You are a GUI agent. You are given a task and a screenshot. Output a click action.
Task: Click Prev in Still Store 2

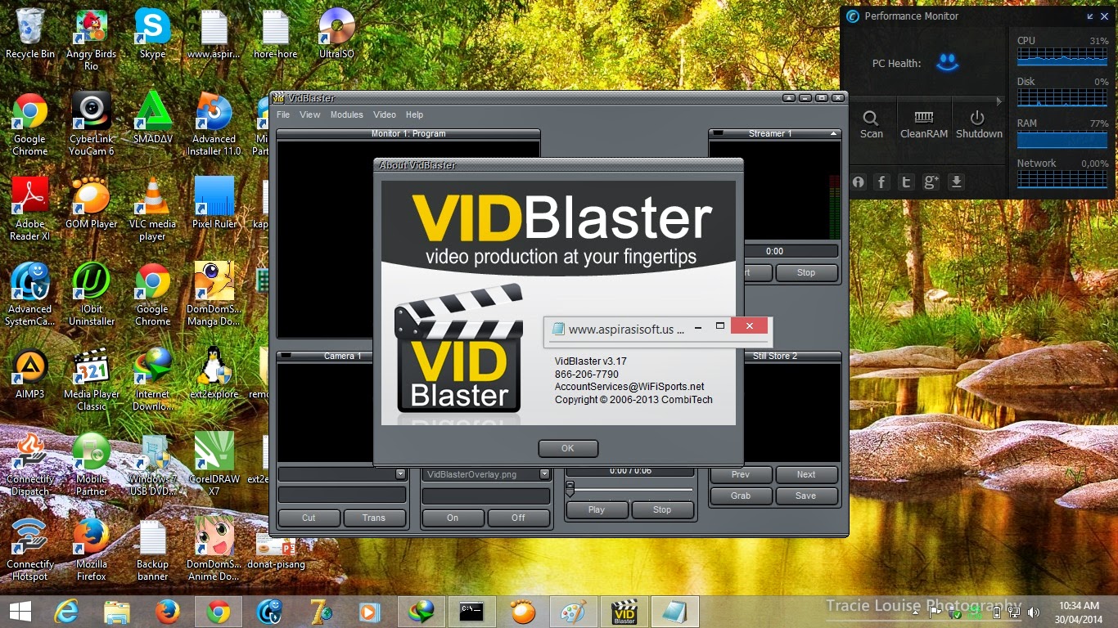[x=741, y=474]
